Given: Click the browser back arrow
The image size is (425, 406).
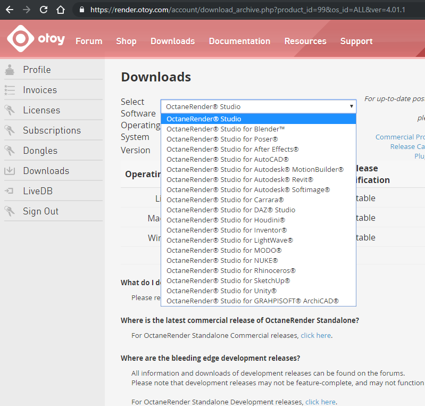Looking at the screenshot, I should point(10,10).
